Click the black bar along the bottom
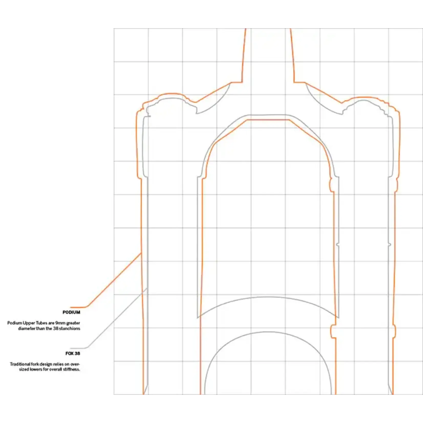423x423 pixels. coord(211,409)
